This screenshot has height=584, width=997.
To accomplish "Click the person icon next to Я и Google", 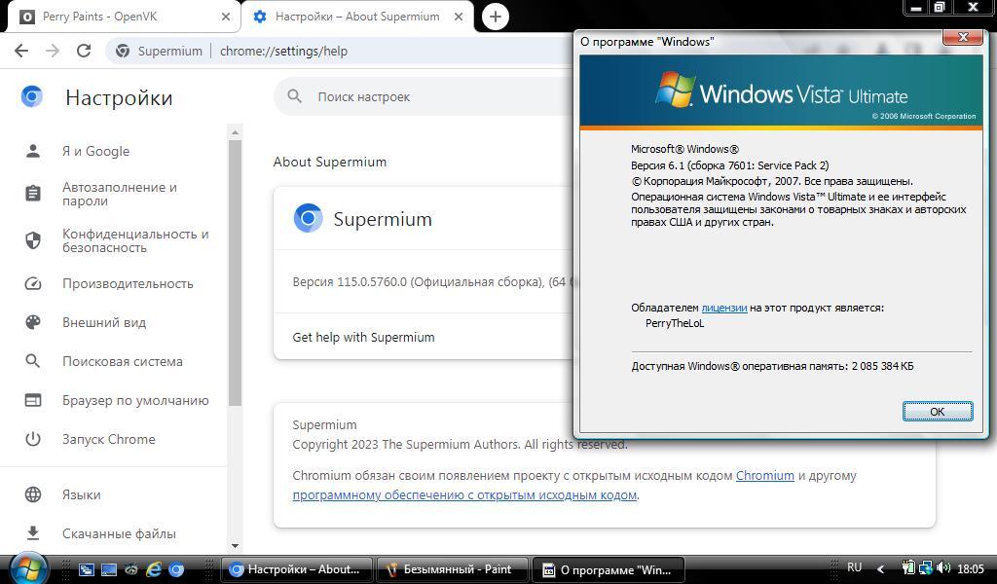I will 33,151.
